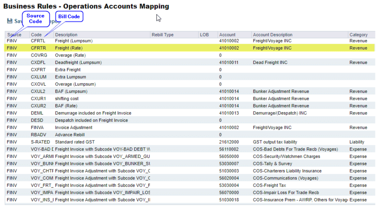Click the Description column header
This screenshot has height=208, width=379.
(66, 35)
